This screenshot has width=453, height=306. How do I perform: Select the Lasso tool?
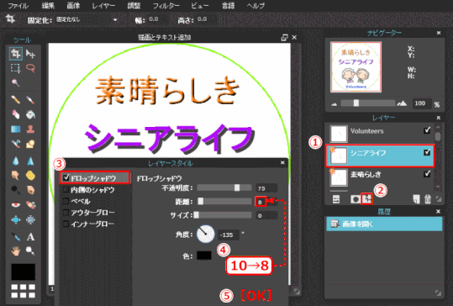(x=30, y=68)
